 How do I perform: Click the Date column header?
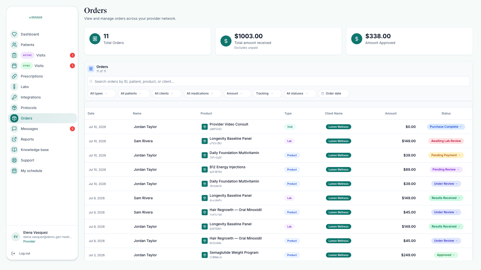[x=91, y=113]
